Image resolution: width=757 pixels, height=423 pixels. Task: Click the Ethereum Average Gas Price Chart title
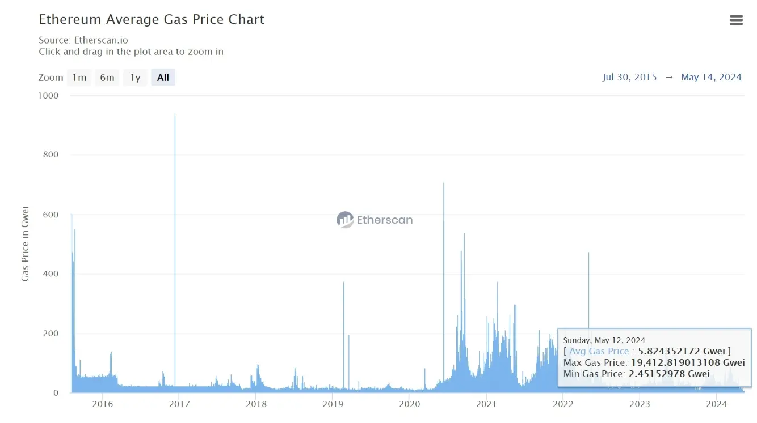[x=152, y=19]
